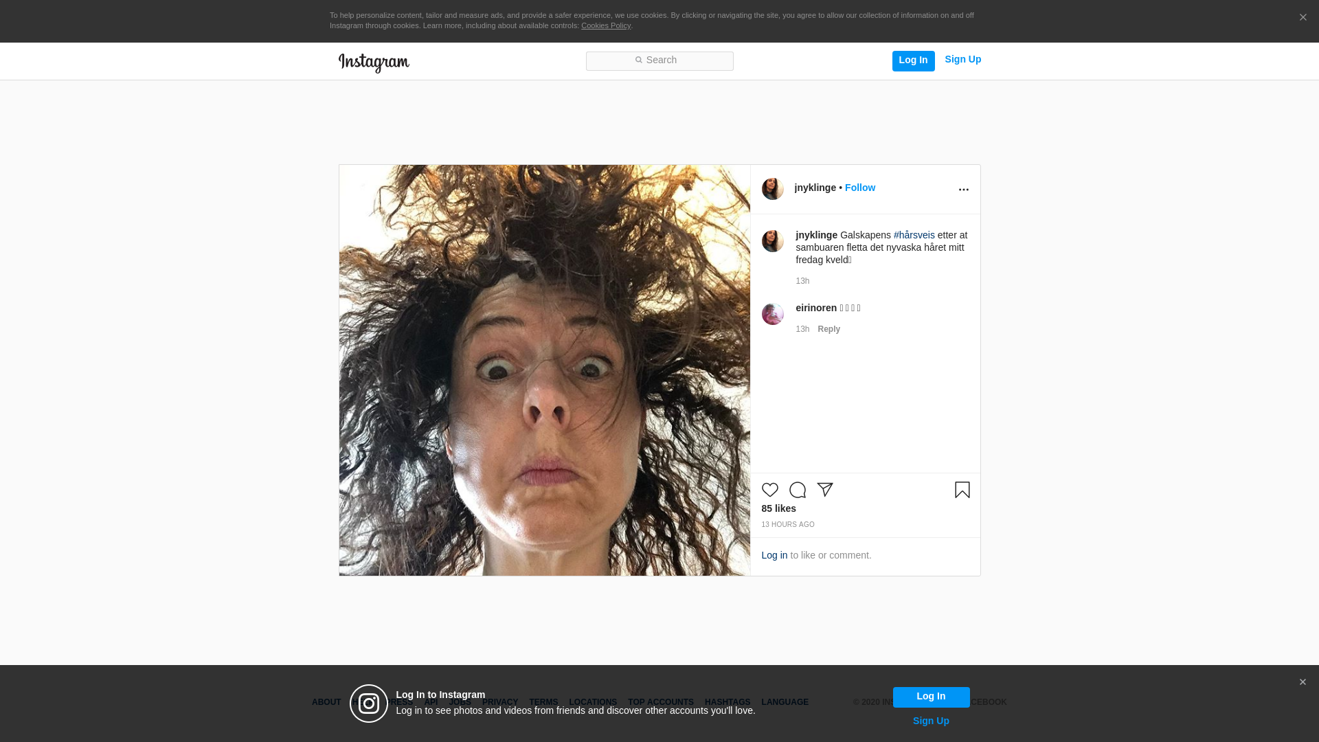Viewport: 1319px width, 742px height.
Task: Click the comment bubble icon
Action: point(797,490)
